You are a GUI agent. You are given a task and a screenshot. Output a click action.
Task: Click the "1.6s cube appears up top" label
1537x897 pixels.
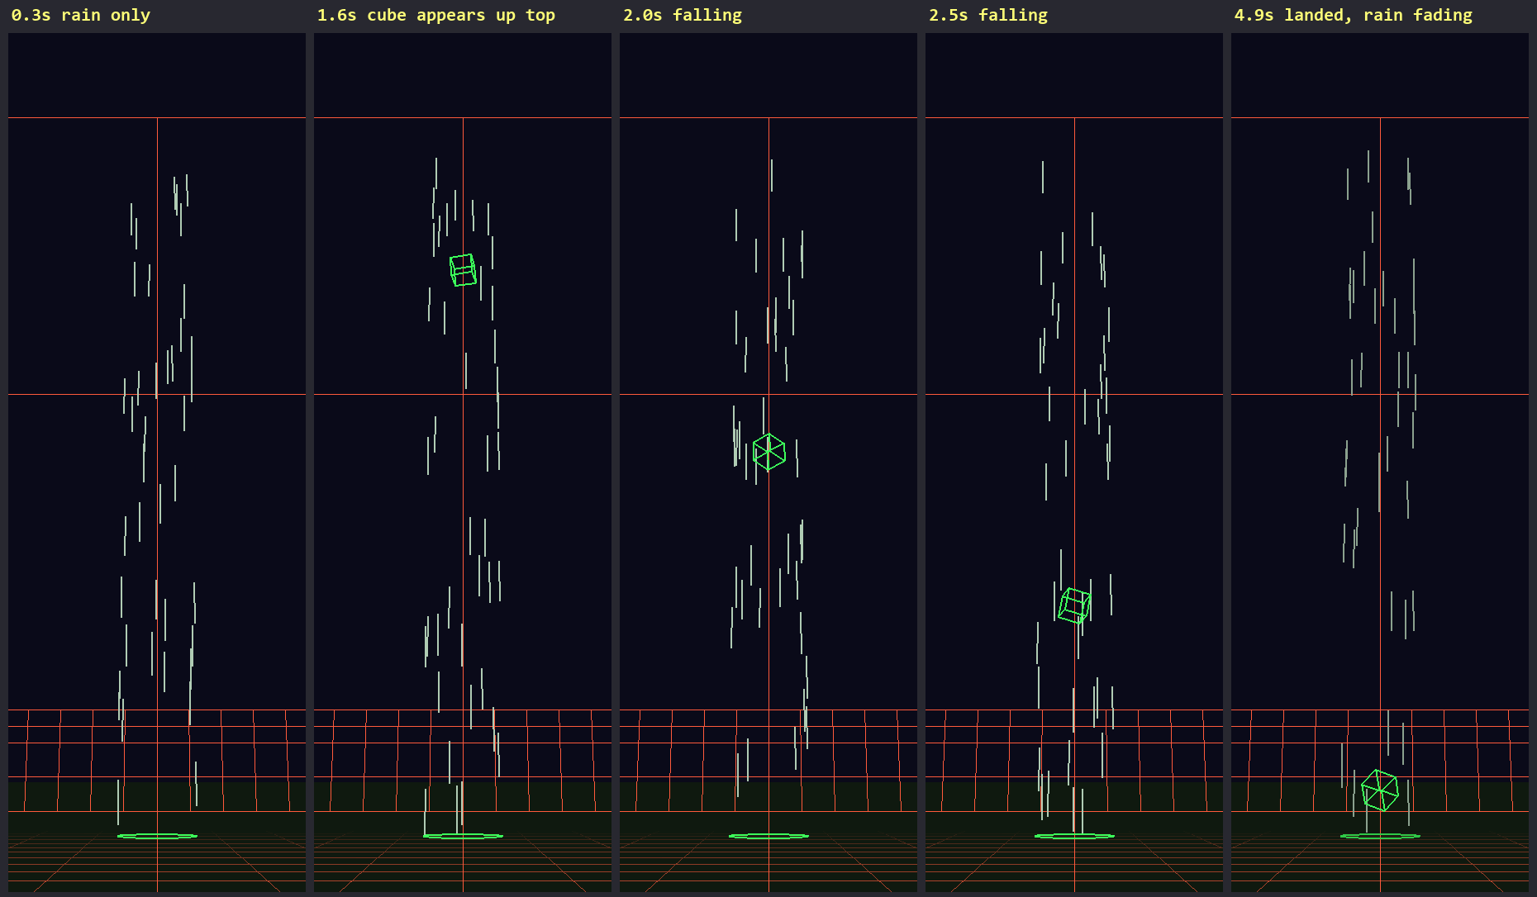click(x=436, y=15)
